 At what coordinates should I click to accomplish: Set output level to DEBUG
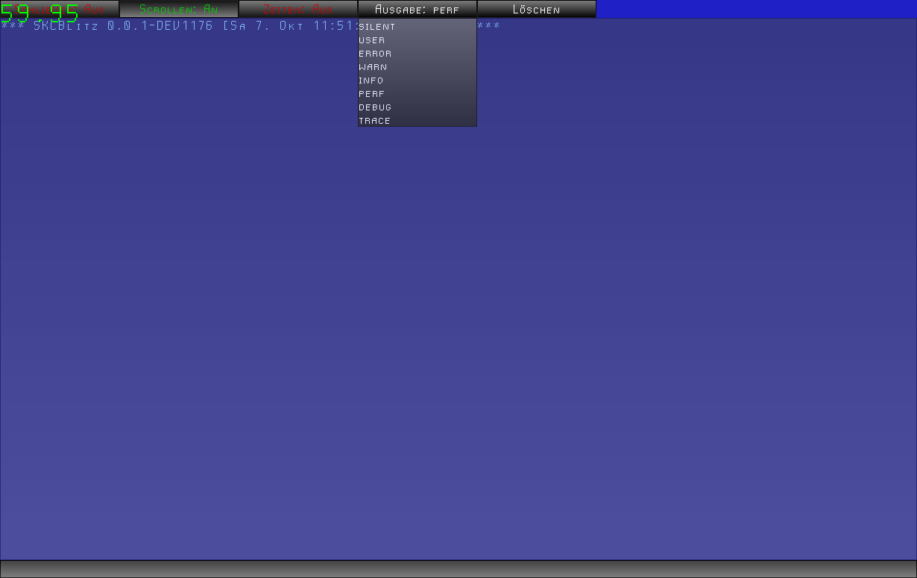click(x=417, y=107)
